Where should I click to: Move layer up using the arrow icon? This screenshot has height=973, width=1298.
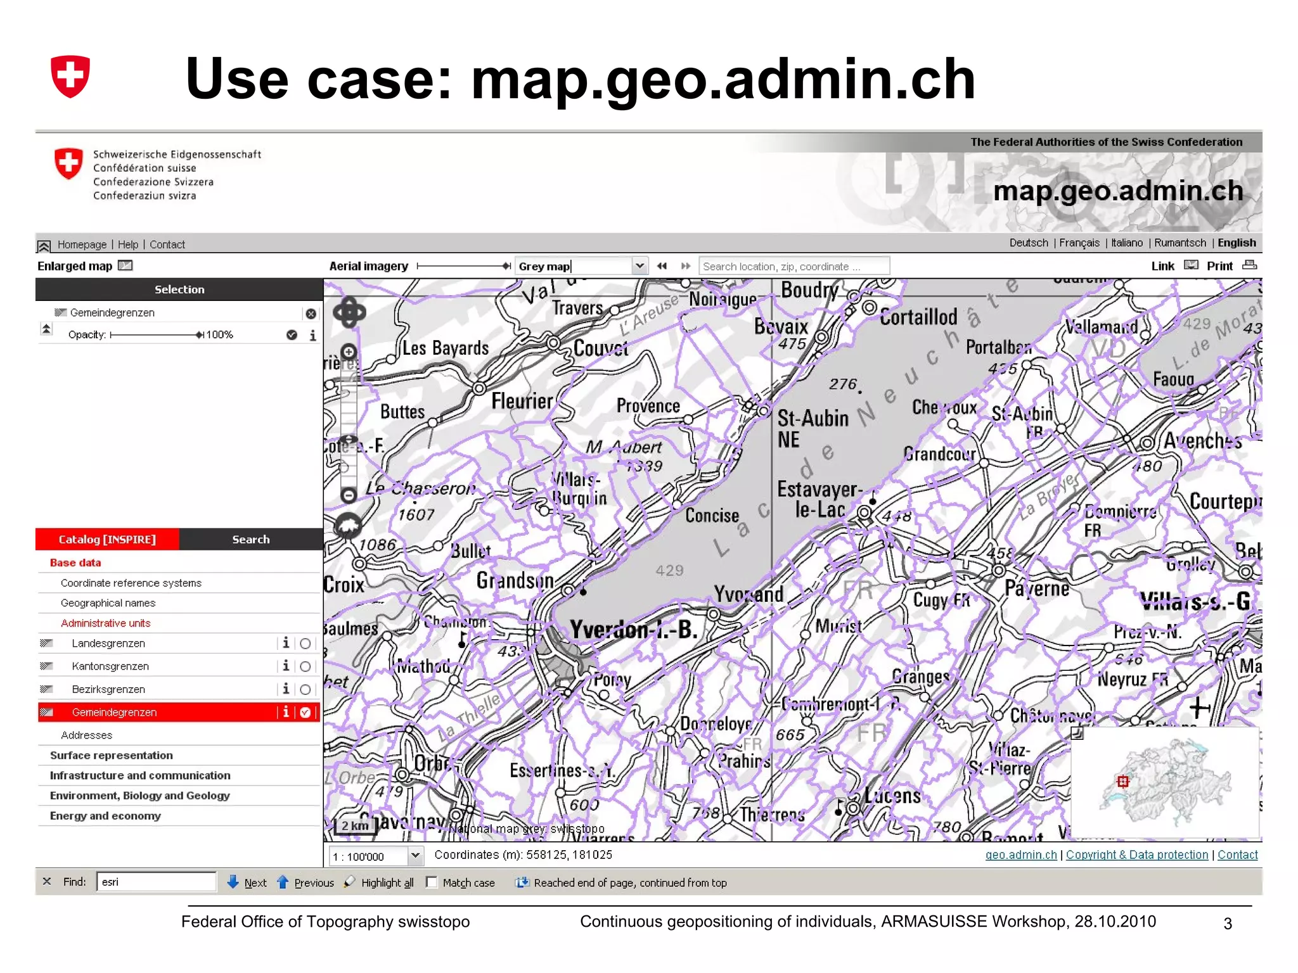point(46,329)
